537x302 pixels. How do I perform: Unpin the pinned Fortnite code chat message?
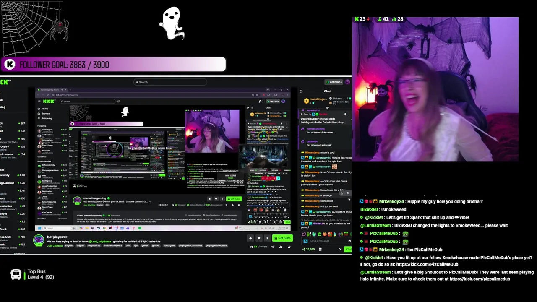coord(345,114)
